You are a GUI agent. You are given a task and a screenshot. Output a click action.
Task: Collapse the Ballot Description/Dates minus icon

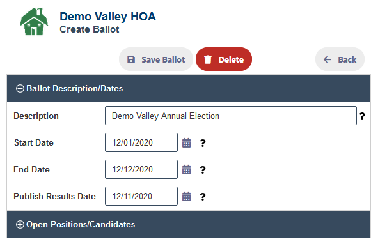(20, 88)
